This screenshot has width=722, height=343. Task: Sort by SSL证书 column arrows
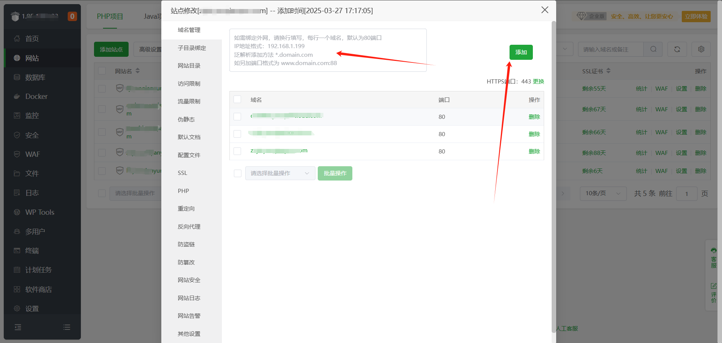coord(608,71)
